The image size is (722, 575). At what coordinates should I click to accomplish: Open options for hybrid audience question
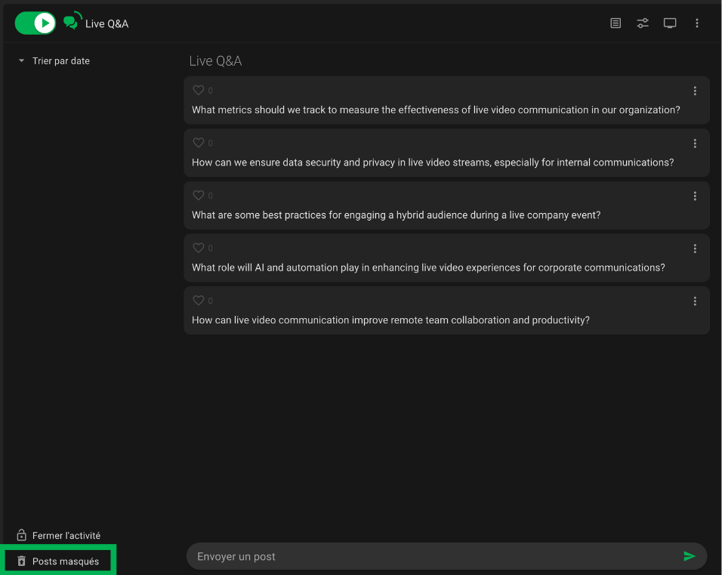click(695, 196)
